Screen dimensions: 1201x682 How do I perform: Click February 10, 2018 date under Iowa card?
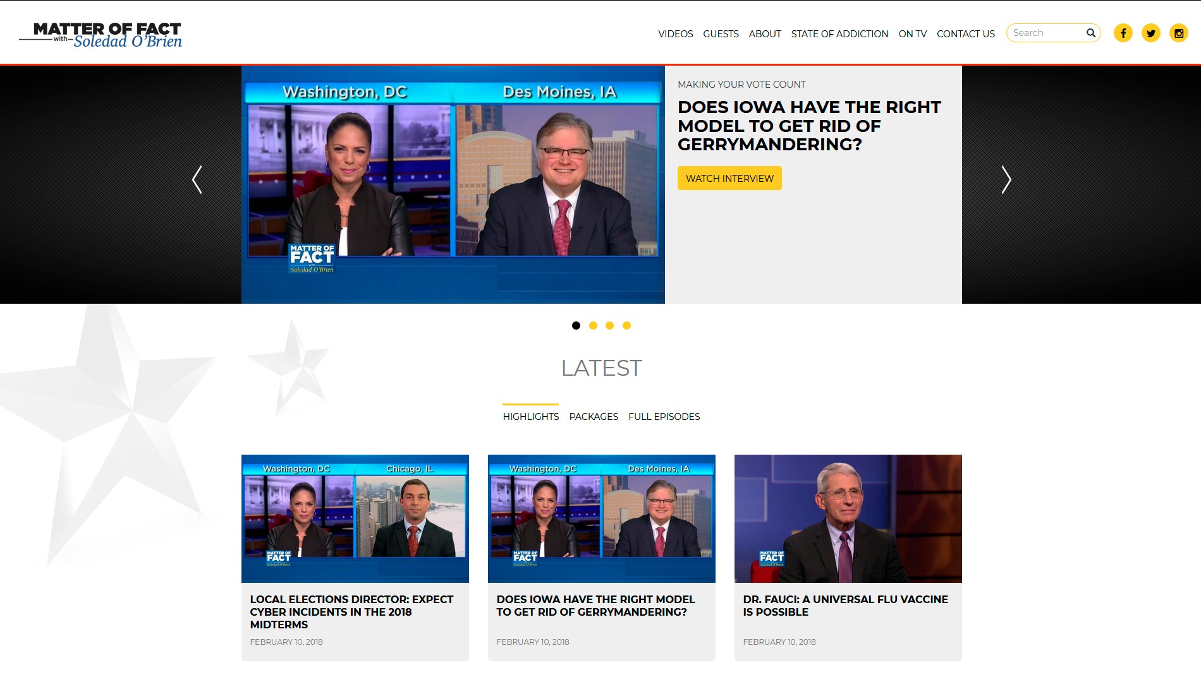point(532,642)
